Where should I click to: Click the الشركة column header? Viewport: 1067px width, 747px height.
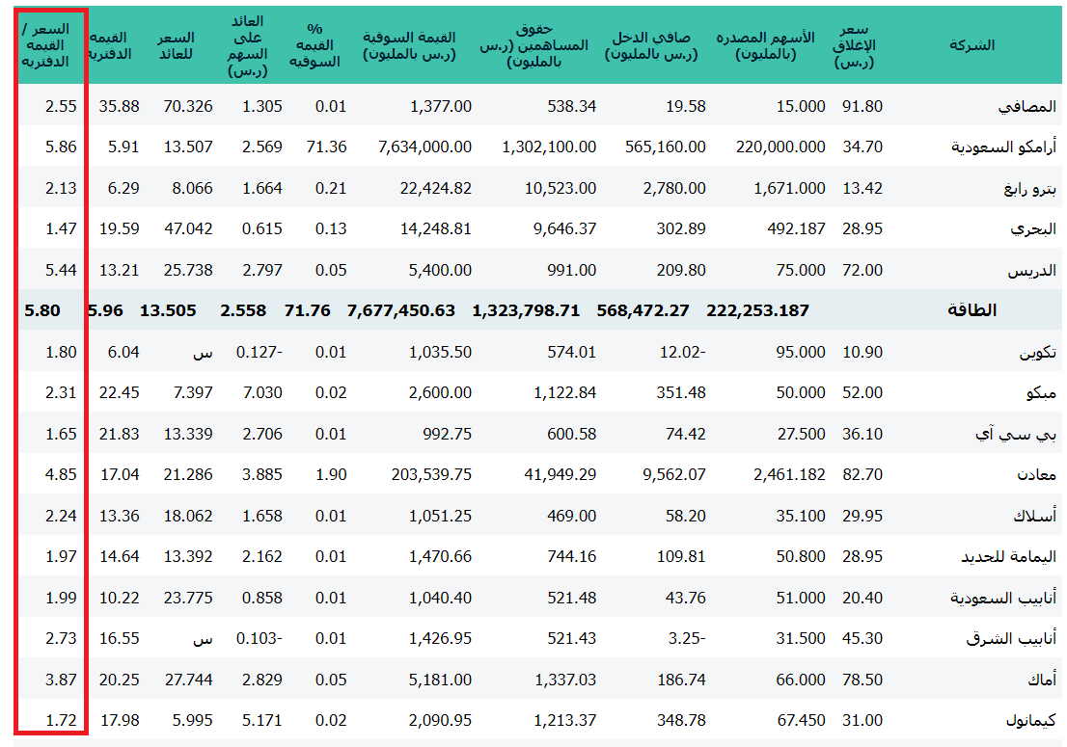(971, 45)
